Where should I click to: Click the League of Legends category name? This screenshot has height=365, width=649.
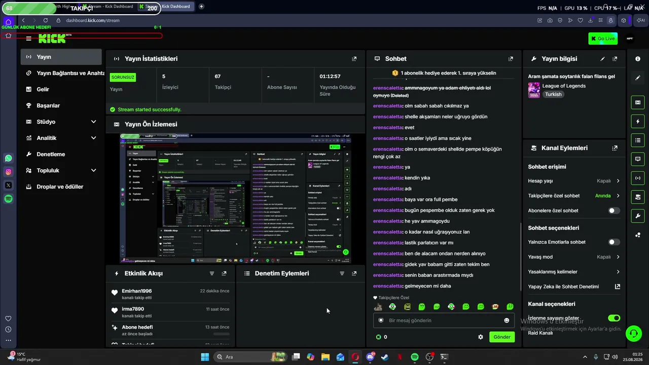(x=564, y=86)
